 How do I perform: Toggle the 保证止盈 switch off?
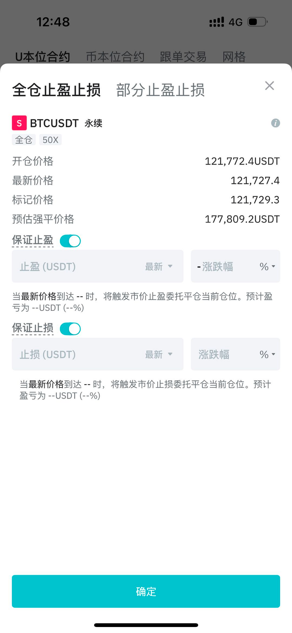point(70,241)
